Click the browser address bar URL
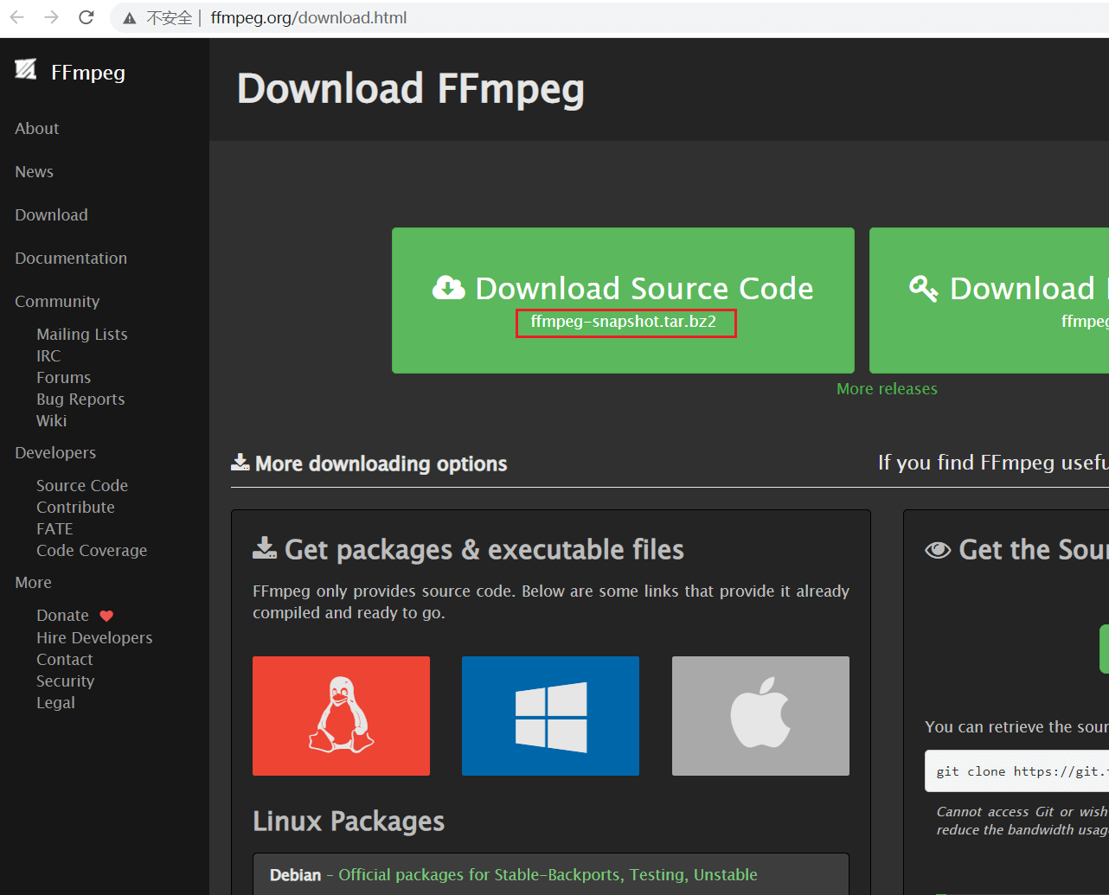 tap(309, 18)
